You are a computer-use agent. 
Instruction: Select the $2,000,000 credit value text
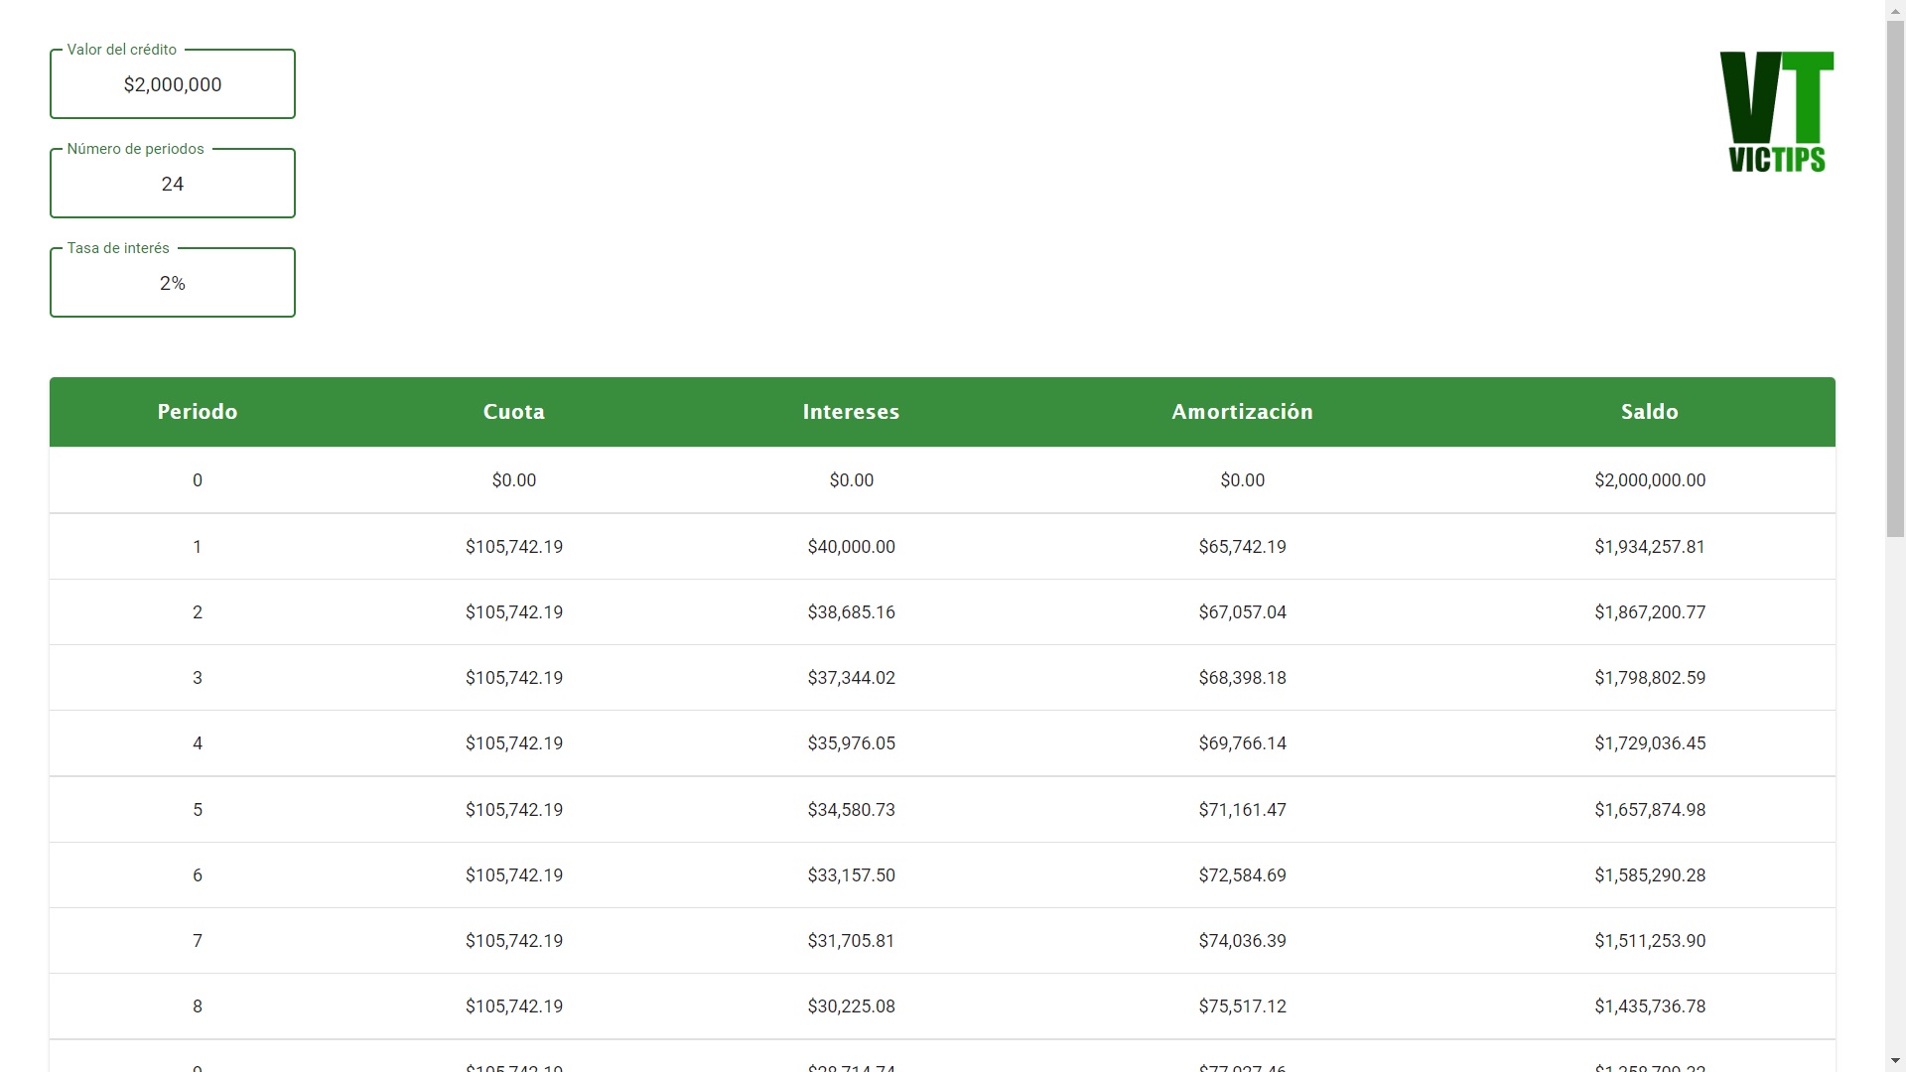(x=172, y=84)
